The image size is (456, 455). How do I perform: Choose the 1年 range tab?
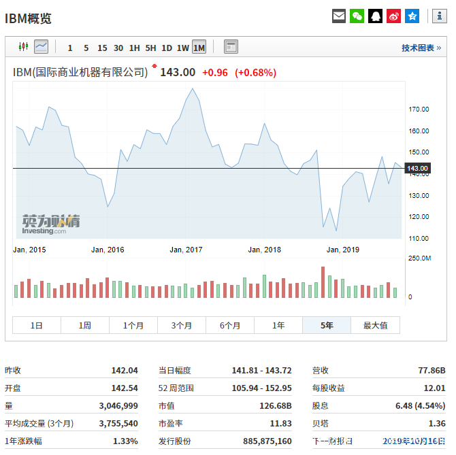click(x=278, y=325)
